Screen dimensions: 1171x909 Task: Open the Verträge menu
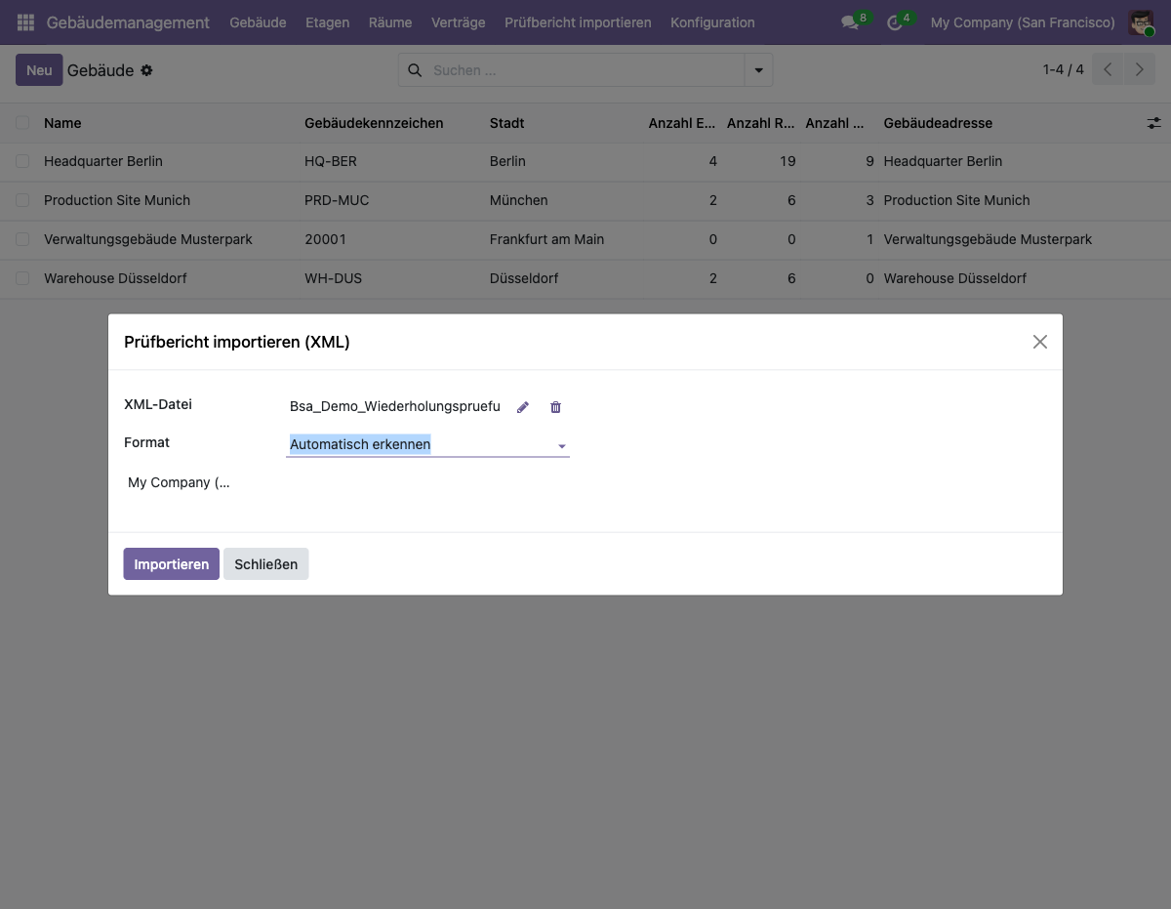pyautogui.click(x=459, y=22)
